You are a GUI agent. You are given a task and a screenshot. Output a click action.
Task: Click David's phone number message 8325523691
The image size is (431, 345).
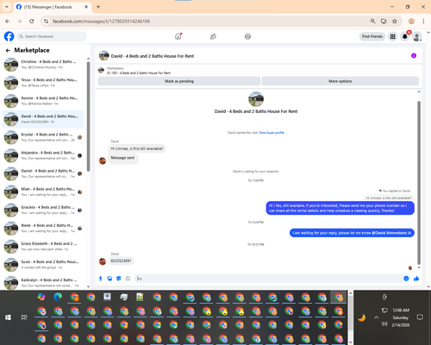[121, 260]
